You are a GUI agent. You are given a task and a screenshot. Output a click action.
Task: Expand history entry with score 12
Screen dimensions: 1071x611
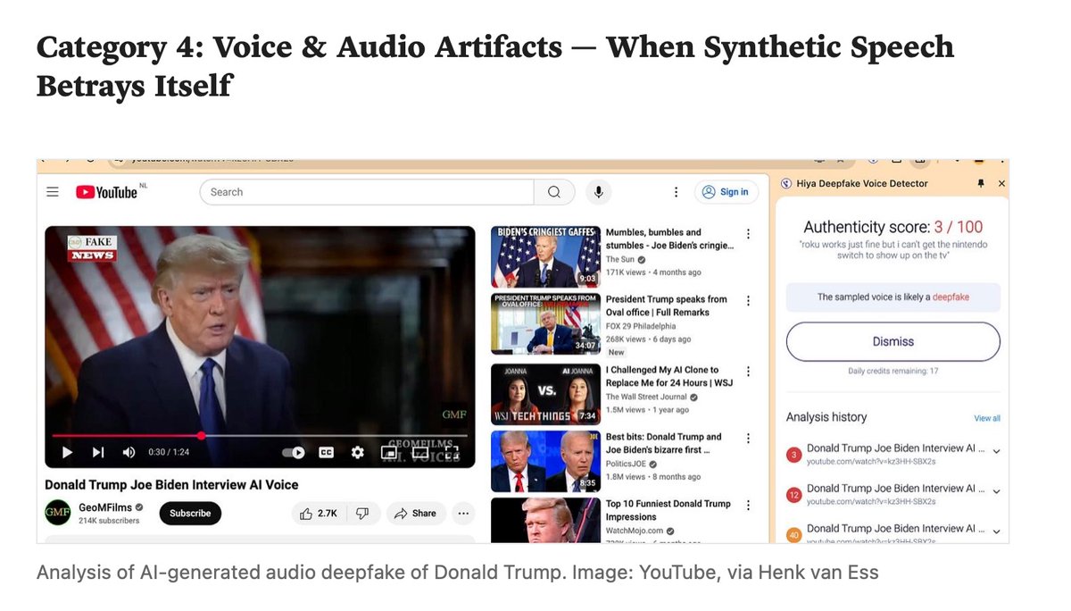tap(996, 493)
